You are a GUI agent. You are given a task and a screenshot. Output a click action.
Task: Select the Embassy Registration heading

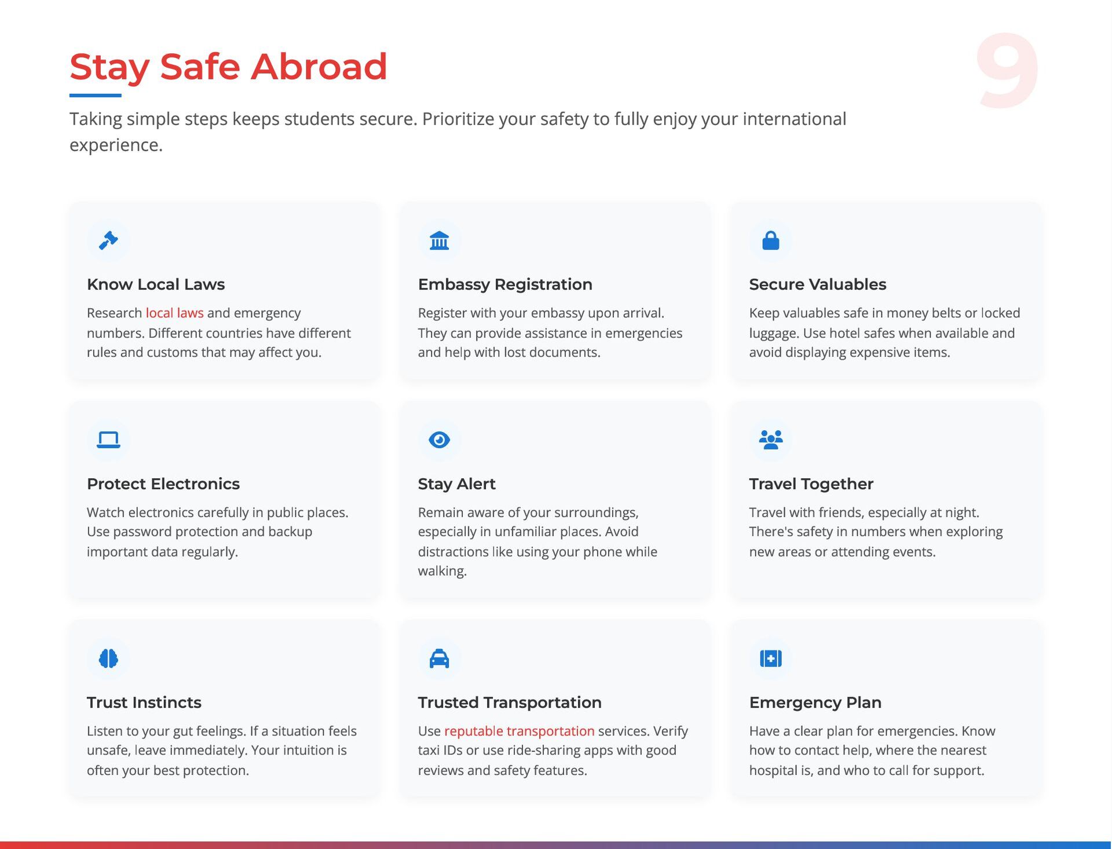[505, 284]
